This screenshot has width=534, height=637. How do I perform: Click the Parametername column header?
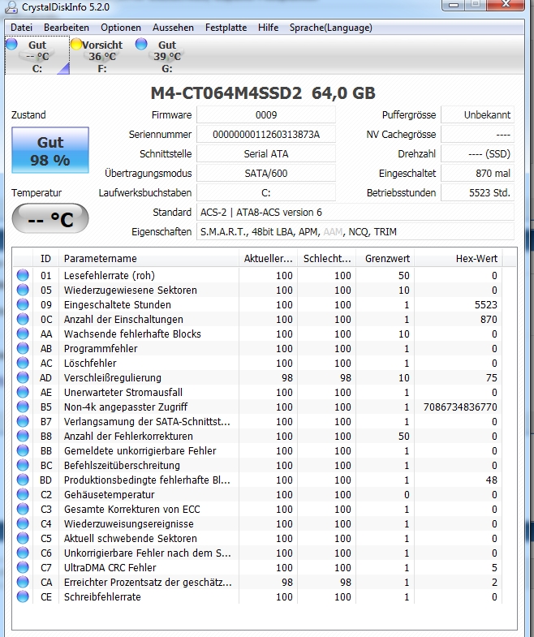coord(149,258)
